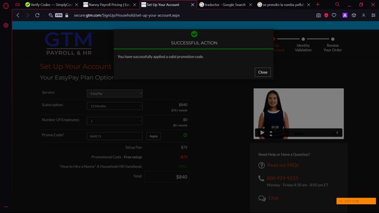Click the key password icon in address bar

coord(50,15)
